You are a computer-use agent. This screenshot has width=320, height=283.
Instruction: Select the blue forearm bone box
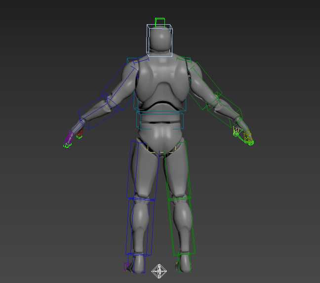(x=98, y=112)
